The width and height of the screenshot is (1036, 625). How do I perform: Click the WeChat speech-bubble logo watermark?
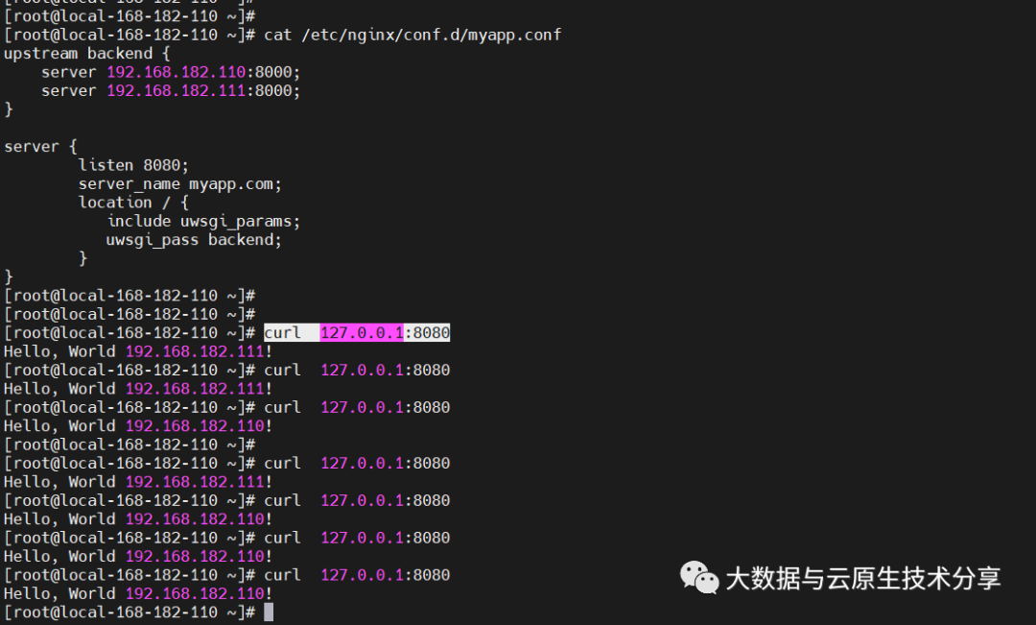[x=700, y=578]
